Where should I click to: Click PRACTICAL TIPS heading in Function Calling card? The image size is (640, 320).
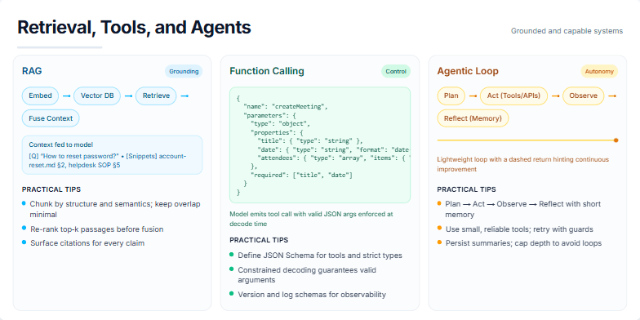click(x=259, y=240)
